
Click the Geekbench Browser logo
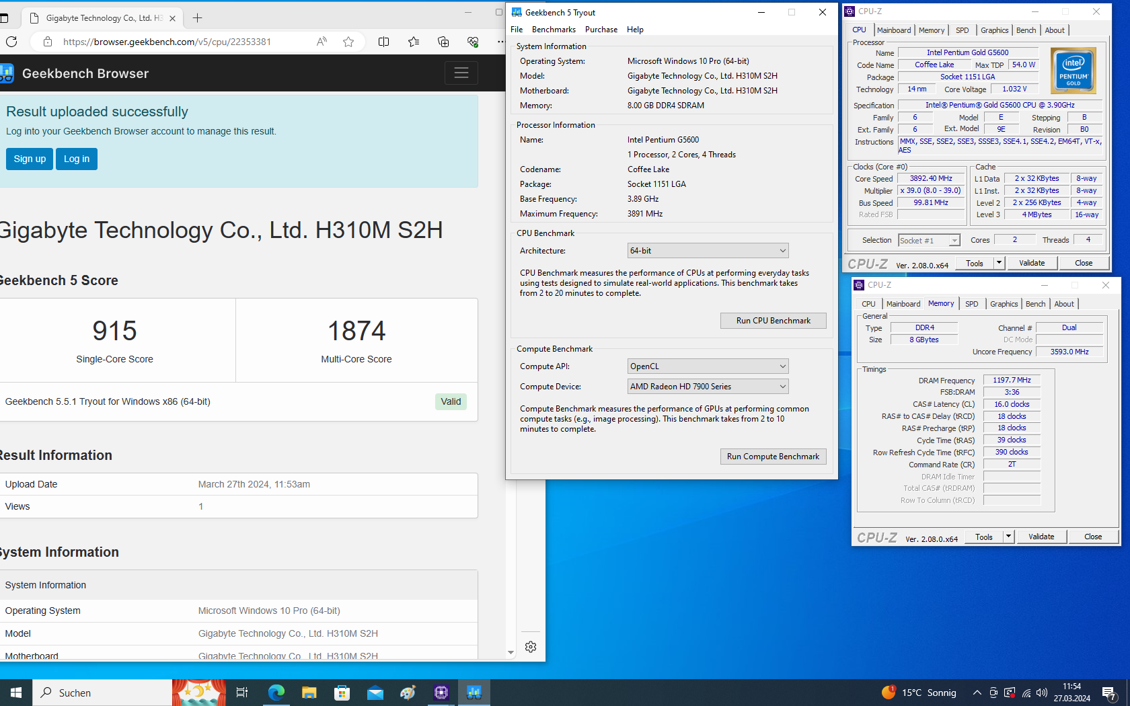click(7, 73)
